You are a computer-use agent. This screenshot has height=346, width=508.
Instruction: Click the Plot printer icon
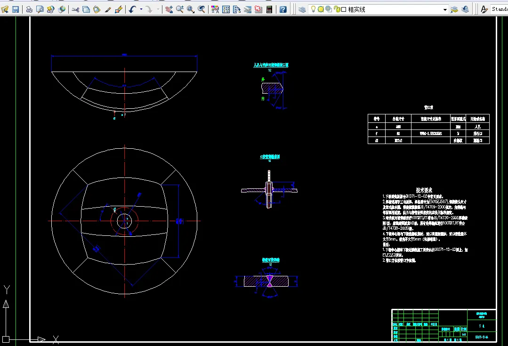(29, 9)
